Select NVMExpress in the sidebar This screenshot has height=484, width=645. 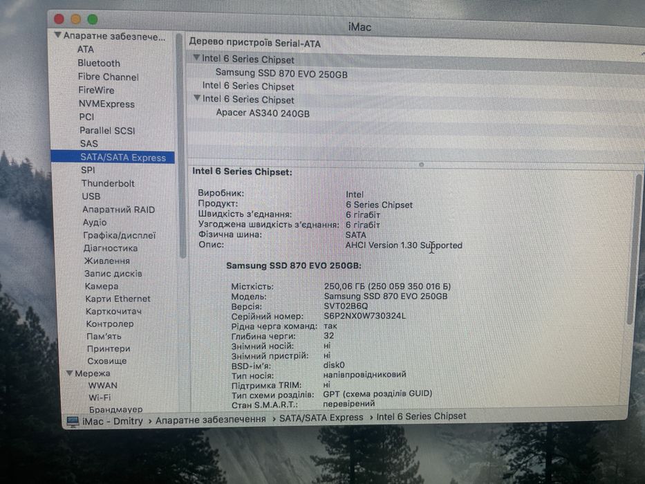(x=106, y=104)
